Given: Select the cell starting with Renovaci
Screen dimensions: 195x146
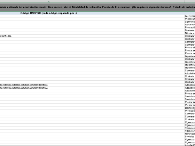Looking at the screenshot, I should [190, 134].
